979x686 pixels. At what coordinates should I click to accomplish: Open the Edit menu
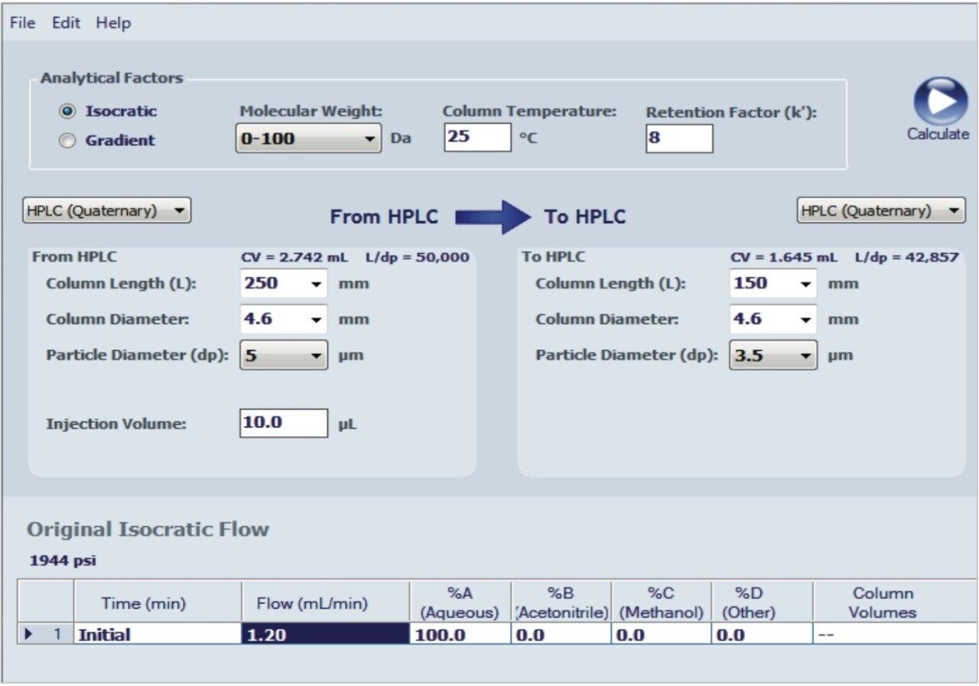pyautogui.click(x=65, y=22)
